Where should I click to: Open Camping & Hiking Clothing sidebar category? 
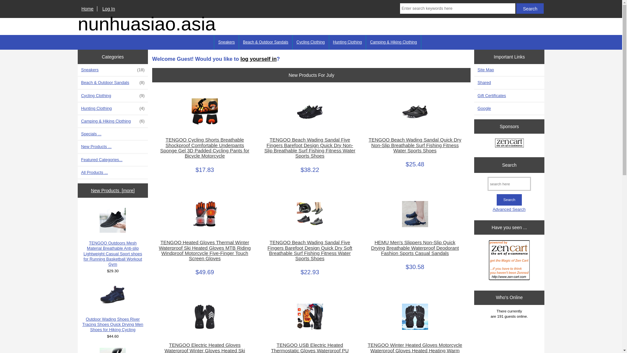pos(113,121)
